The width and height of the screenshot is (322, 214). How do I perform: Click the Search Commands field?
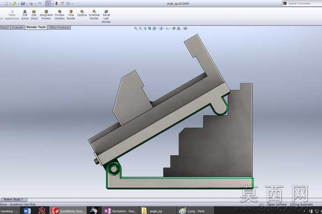pyautogui.click(x=302, y=4)
